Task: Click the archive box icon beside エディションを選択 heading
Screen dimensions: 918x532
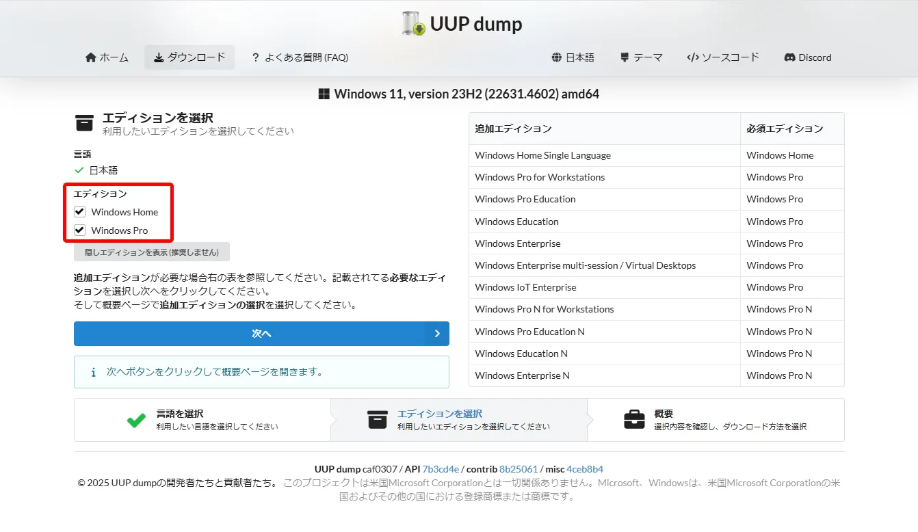Action: 84,123
